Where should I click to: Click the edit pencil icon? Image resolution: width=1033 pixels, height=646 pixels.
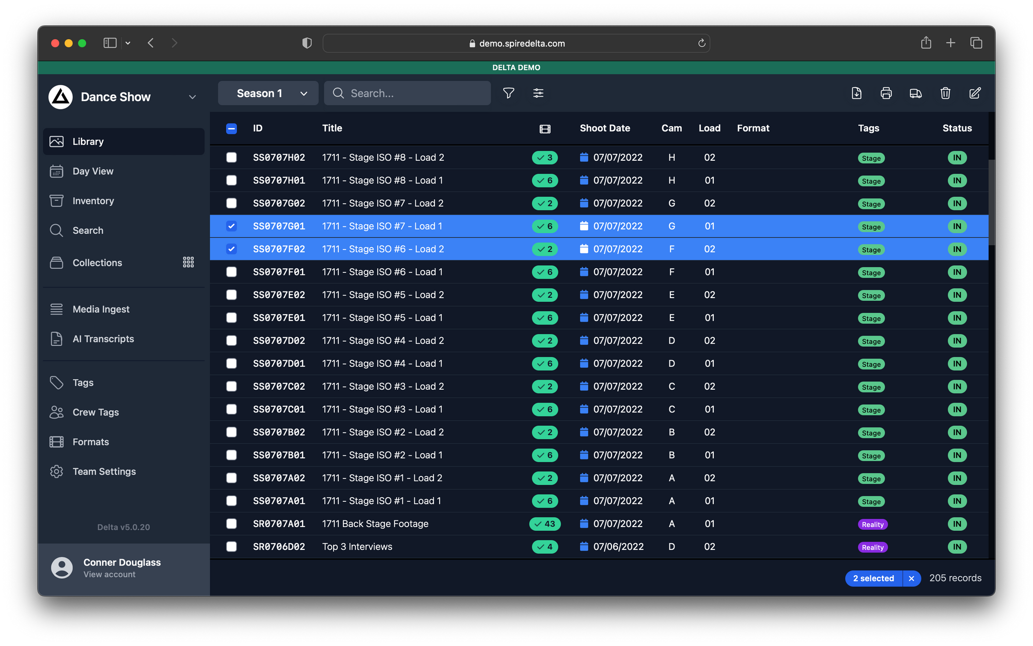click(x=975, y=93)
